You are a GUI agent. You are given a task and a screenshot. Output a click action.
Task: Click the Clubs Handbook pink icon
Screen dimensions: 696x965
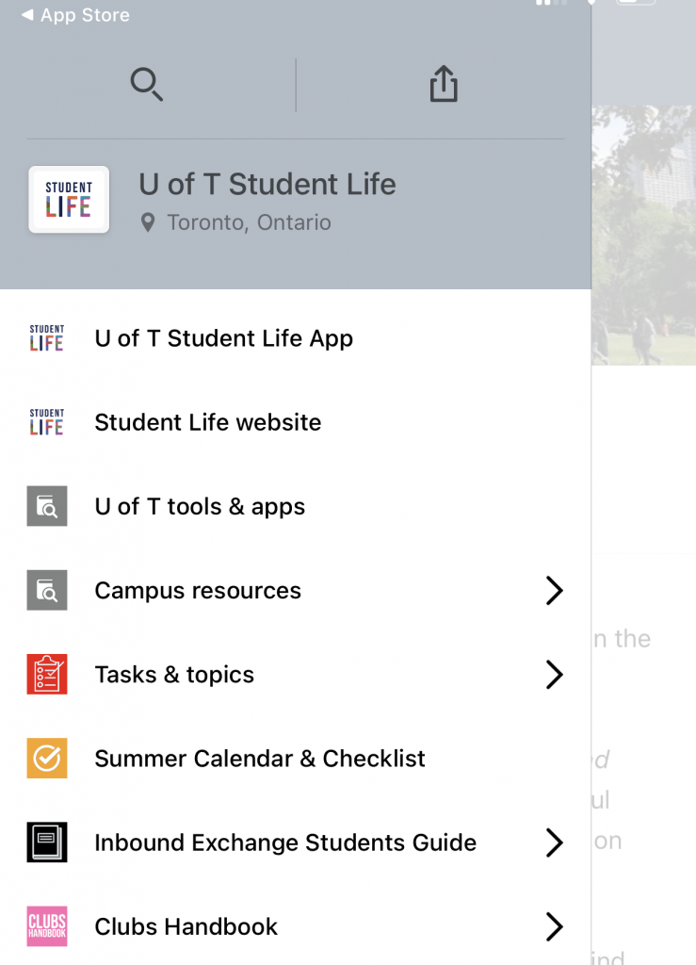47,926
